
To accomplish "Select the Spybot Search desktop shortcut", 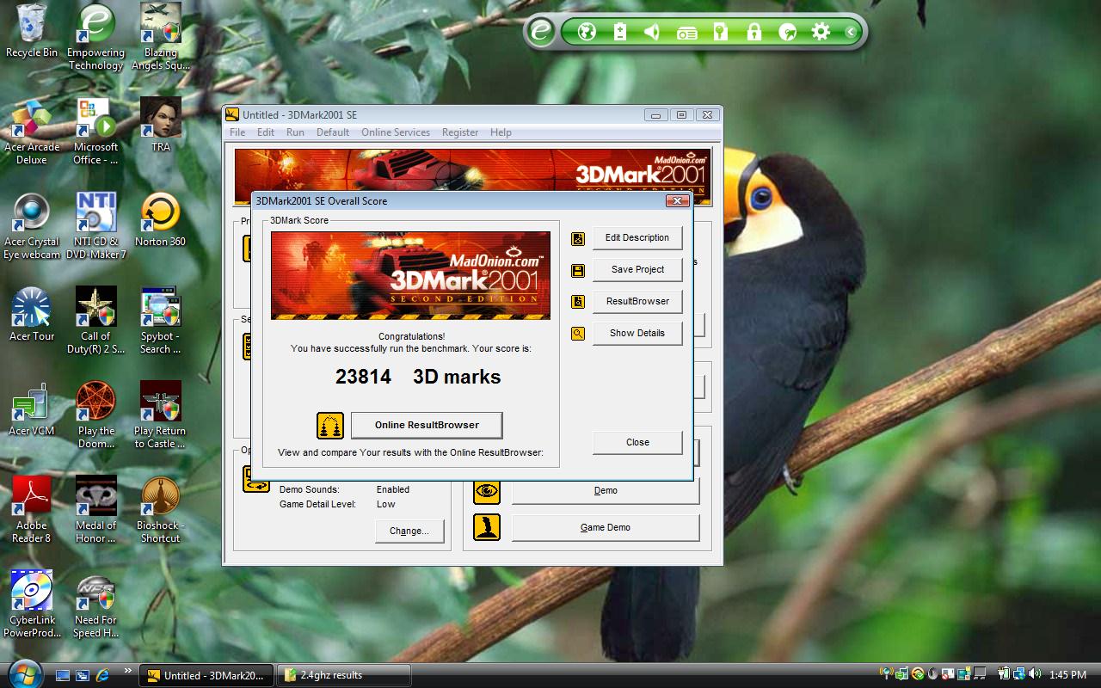I will [x=161, y=320].
